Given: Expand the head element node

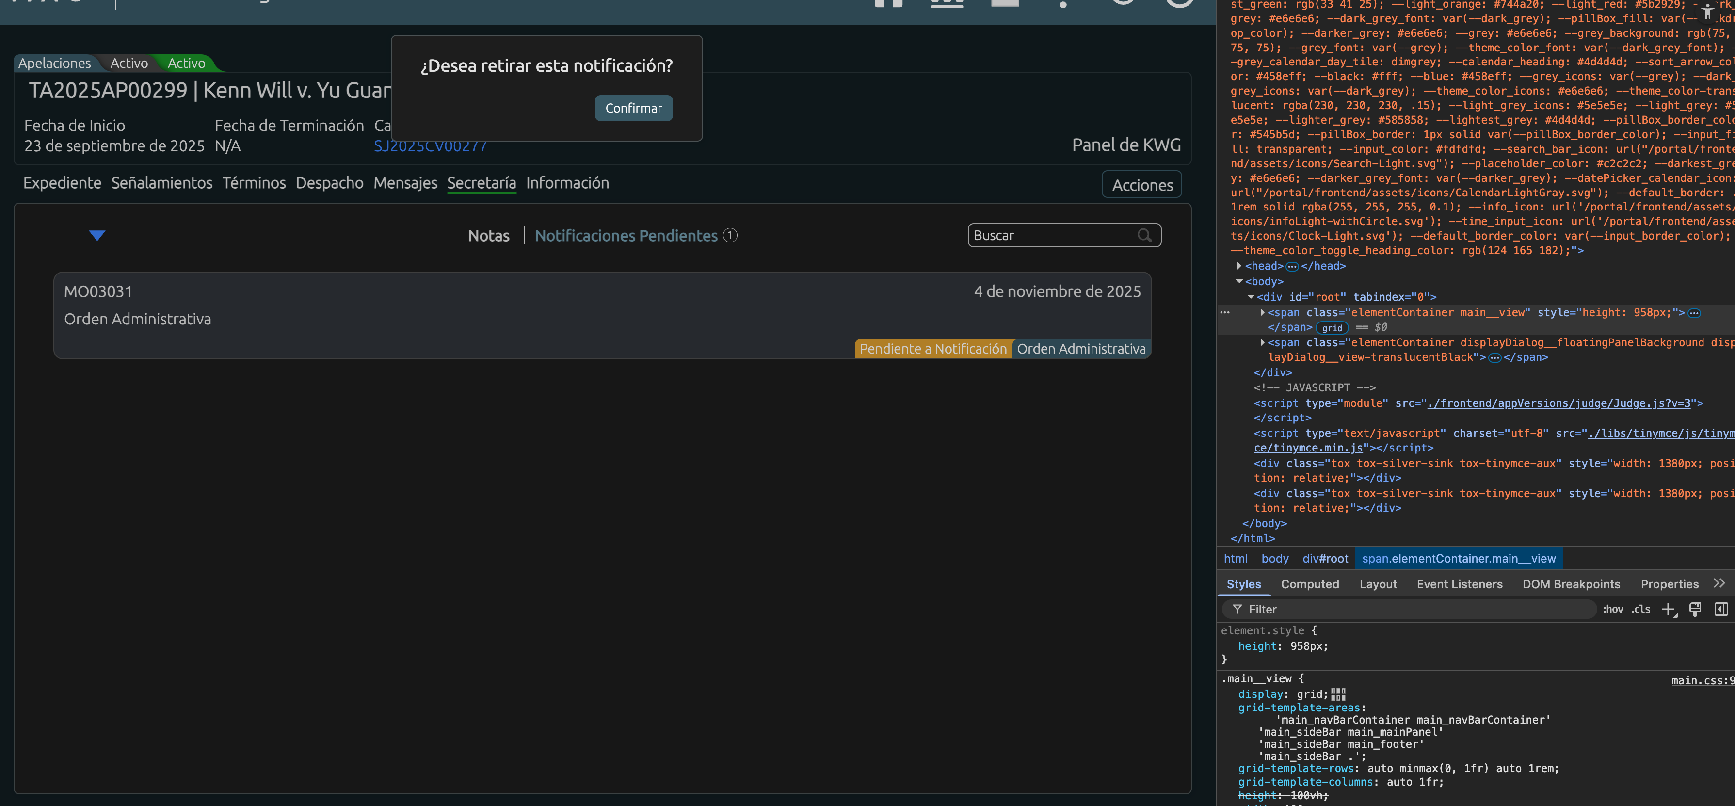Looking at the screenshot, I should click(x=1239, y=266).
